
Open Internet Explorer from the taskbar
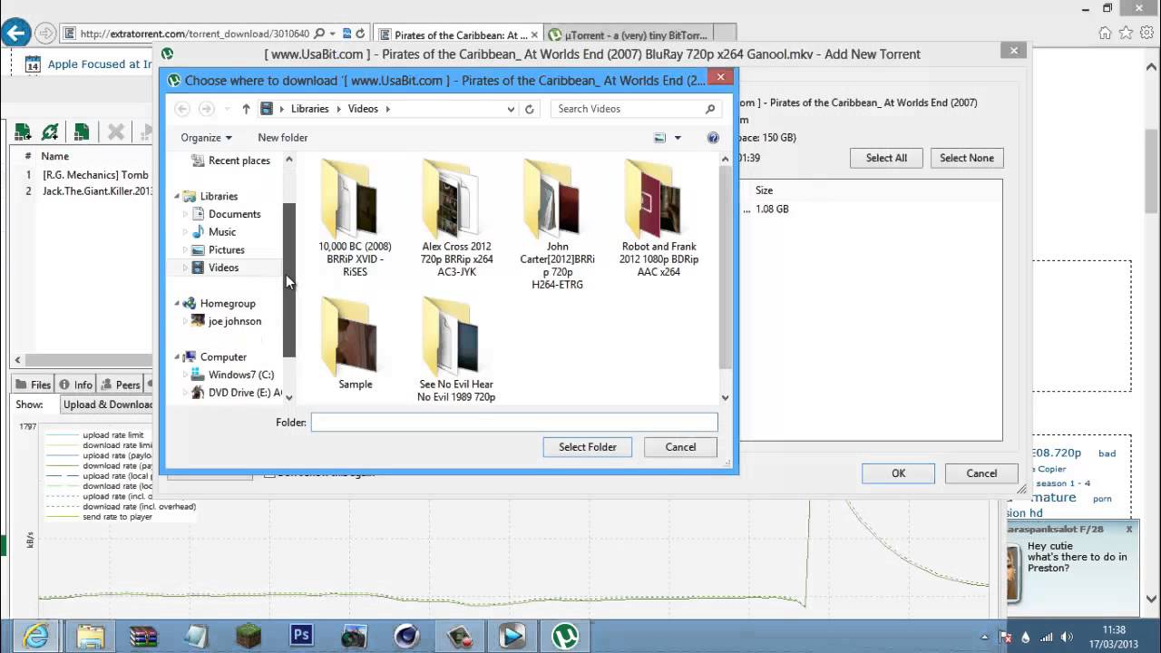(35, 636)
